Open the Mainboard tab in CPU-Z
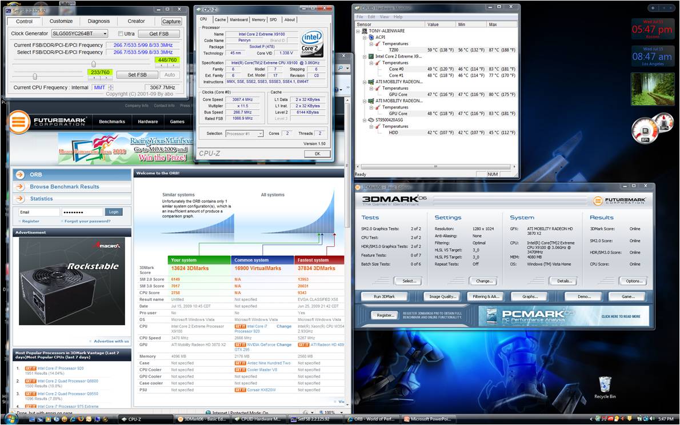680x425 pixels. click(238, 19)
